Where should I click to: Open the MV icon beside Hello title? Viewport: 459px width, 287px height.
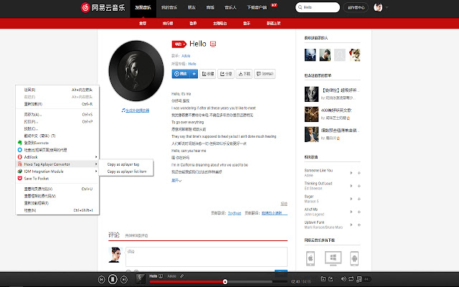click(x=213, y=44)
